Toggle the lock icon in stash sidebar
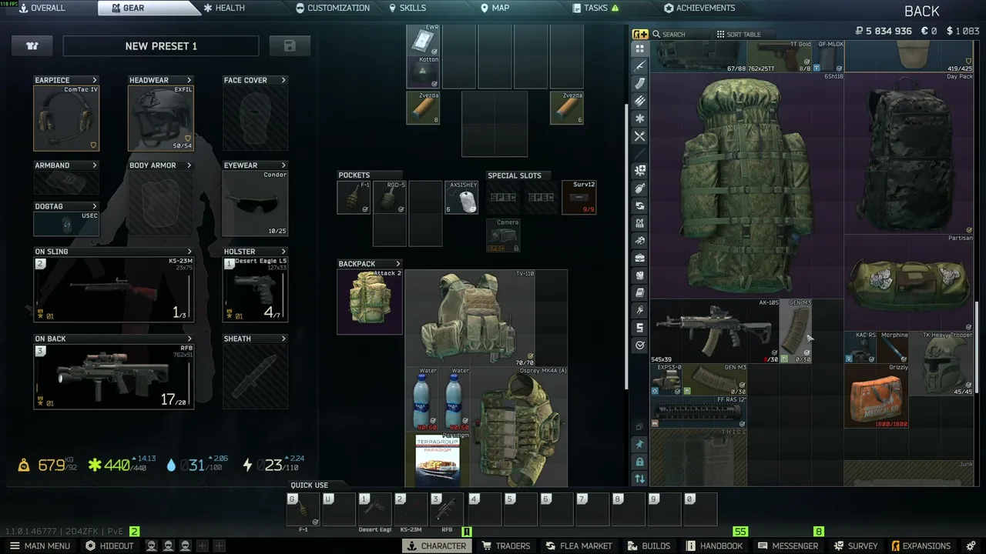986x554 pixels. pyautogui.click(x=640, y=461)
